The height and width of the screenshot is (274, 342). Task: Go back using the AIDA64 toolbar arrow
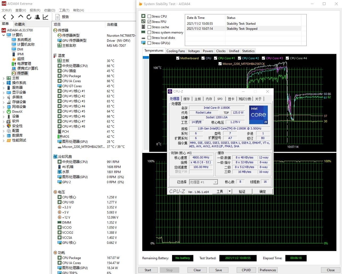click(x=4, y=17)
